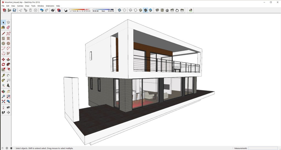Screen dimensions: 281x150
Task: Pick the 3 Point Arc tool
Action: (3, 53)
